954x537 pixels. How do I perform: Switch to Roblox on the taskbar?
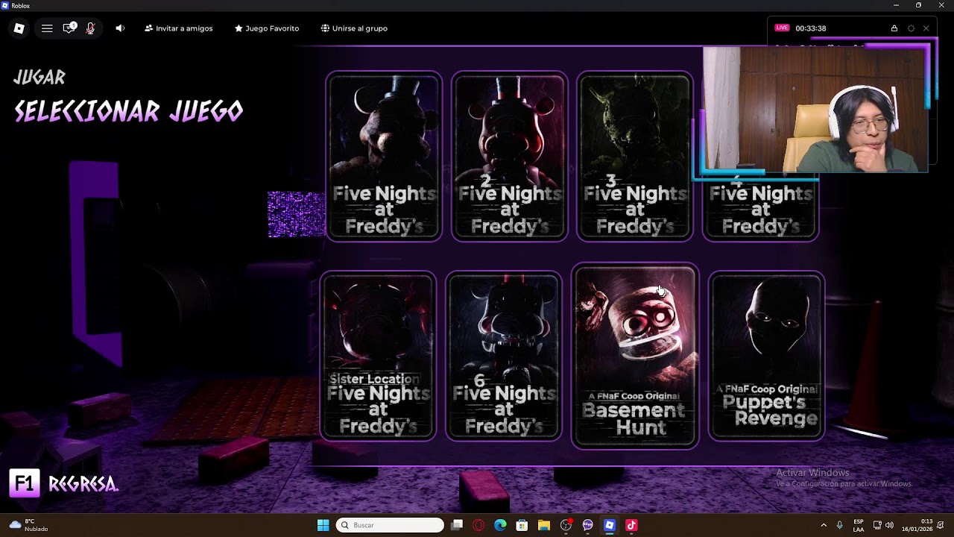[x=610, y=525]
